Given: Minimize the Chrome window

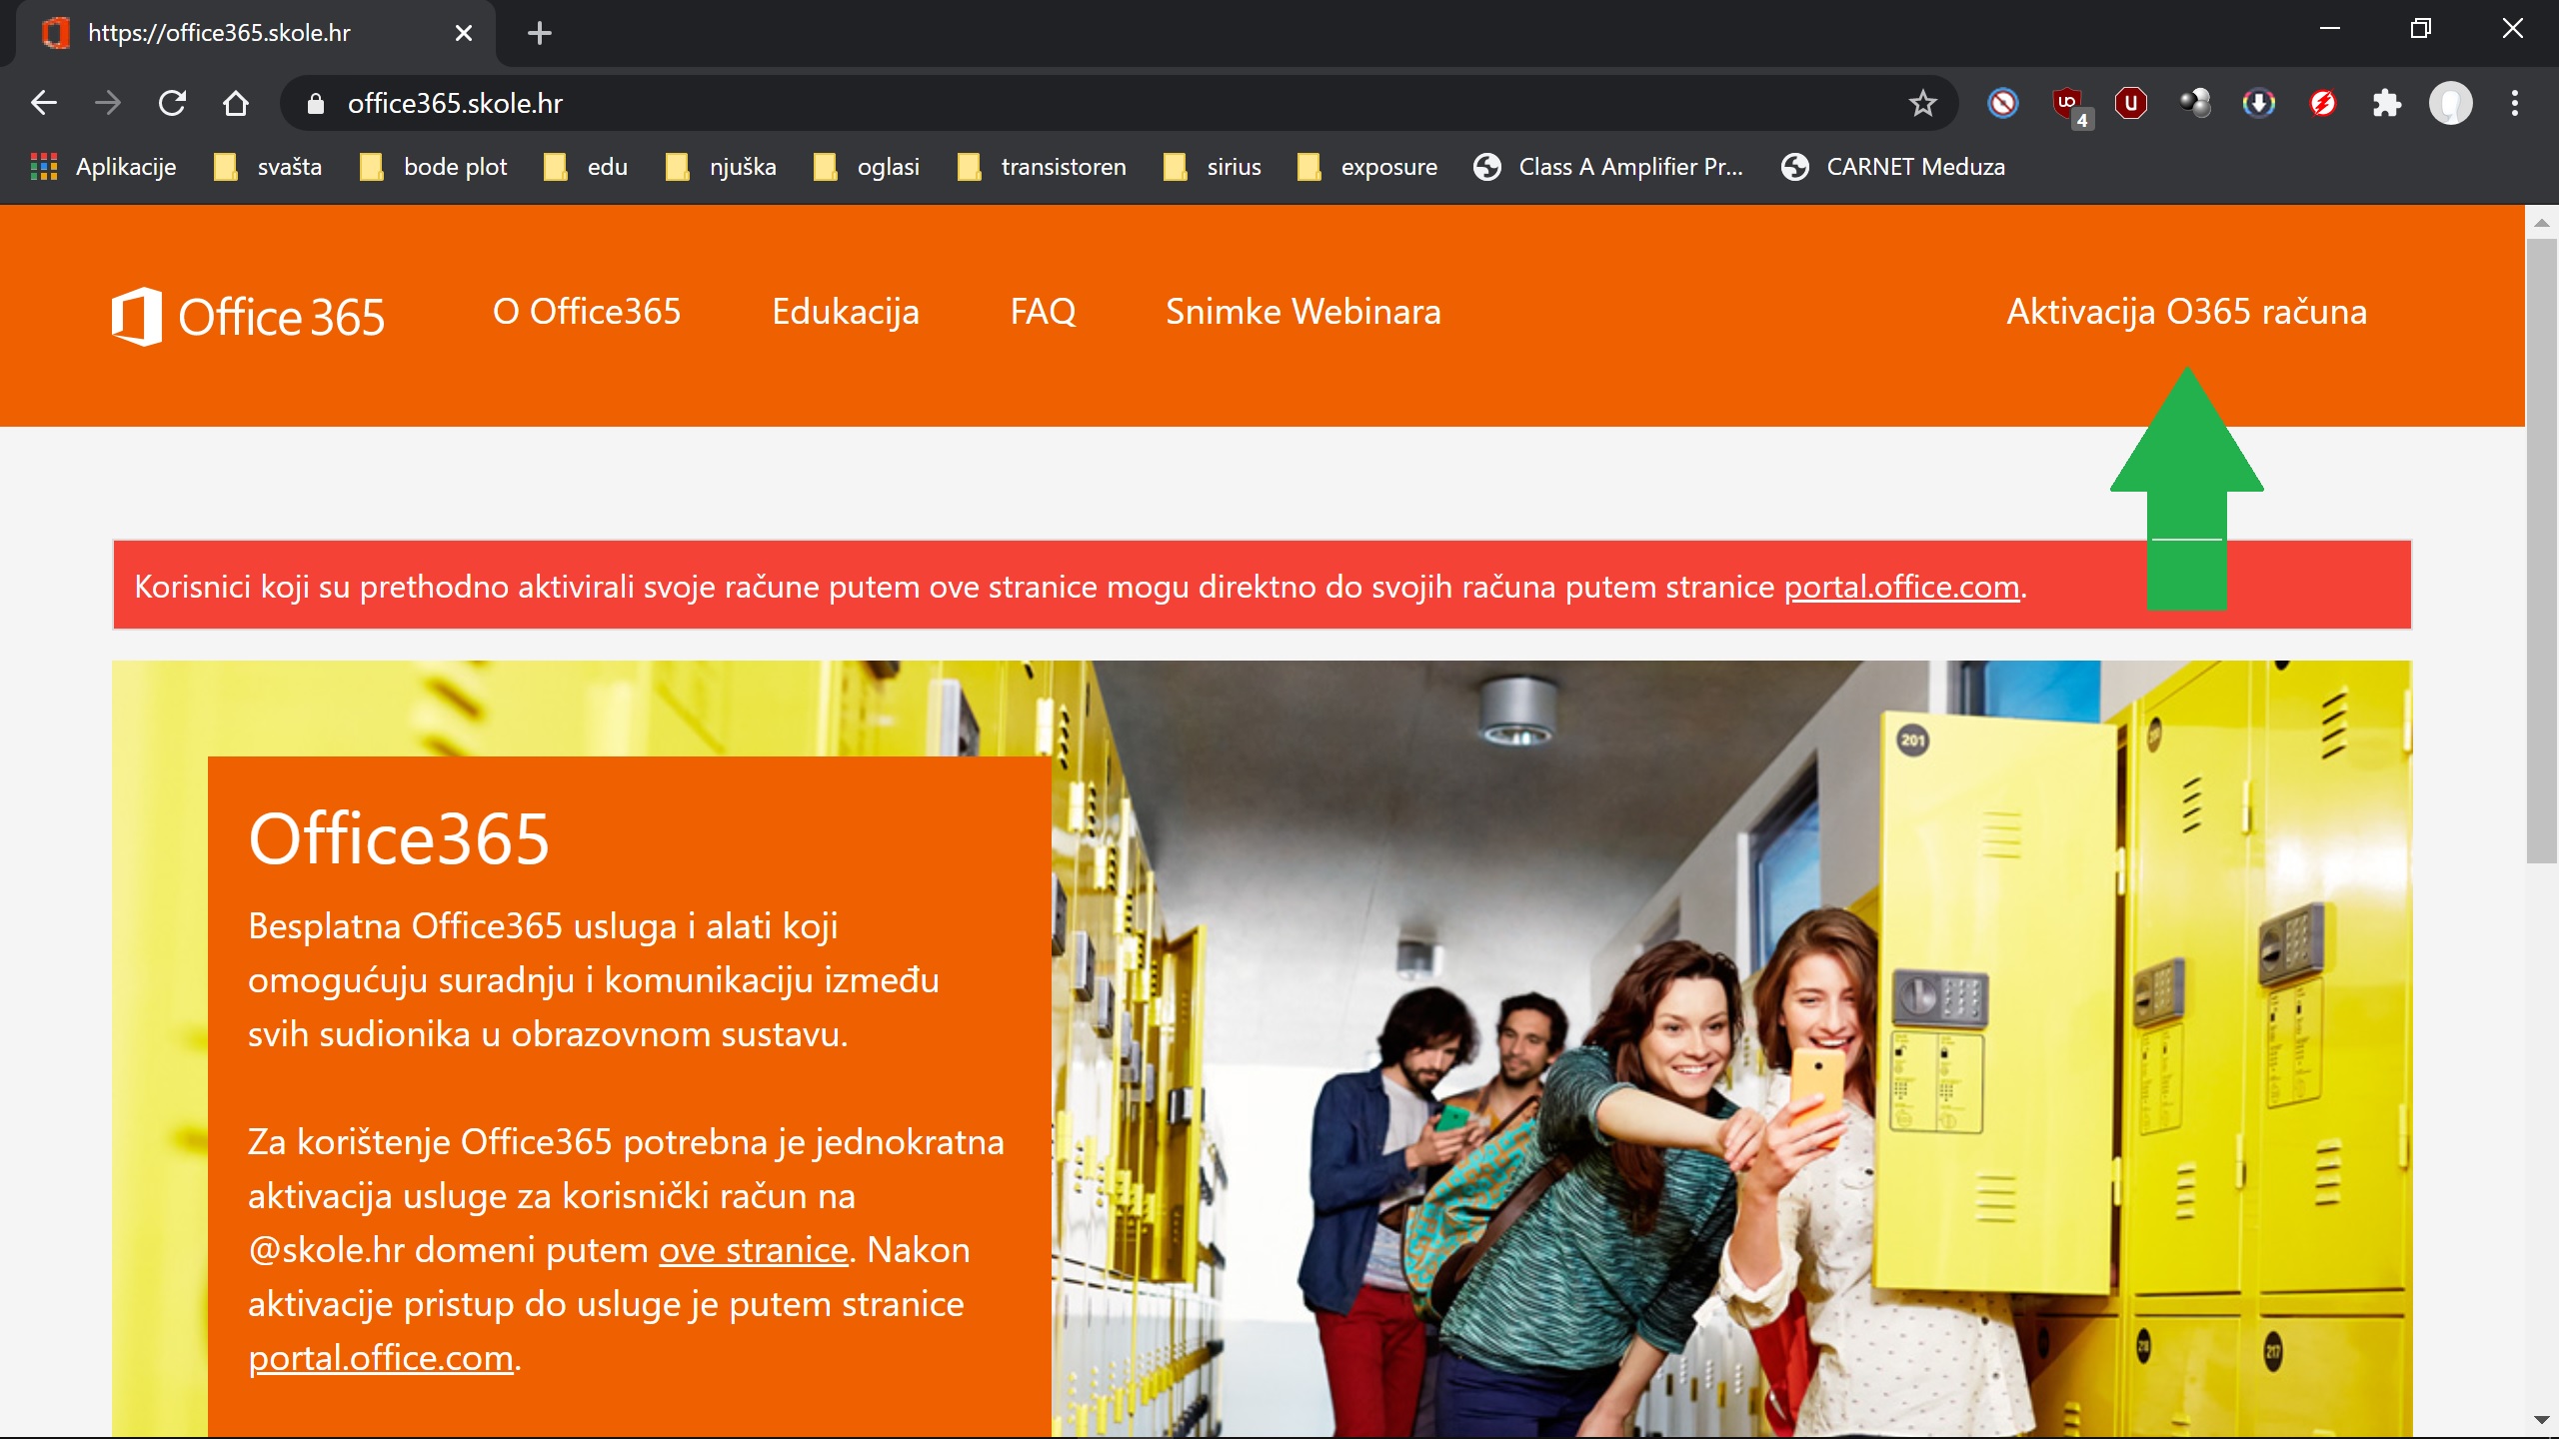Looking at the screenshot, I should pyautogui.click(x=2330, y=29).
